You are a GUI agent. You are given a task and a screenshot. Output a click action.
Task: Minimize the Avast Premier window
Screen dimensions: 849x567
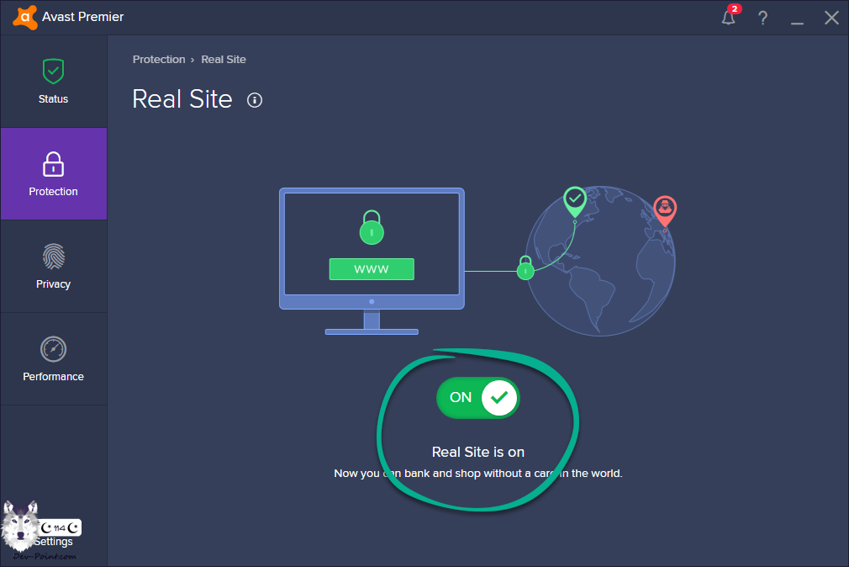click(x=797, y=18)
